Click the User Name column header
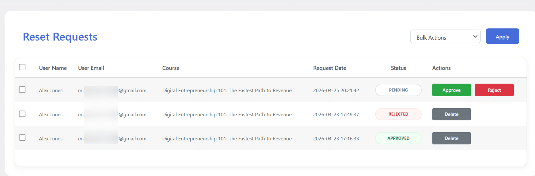The image size is (535, 176). (x=53, y=68)
